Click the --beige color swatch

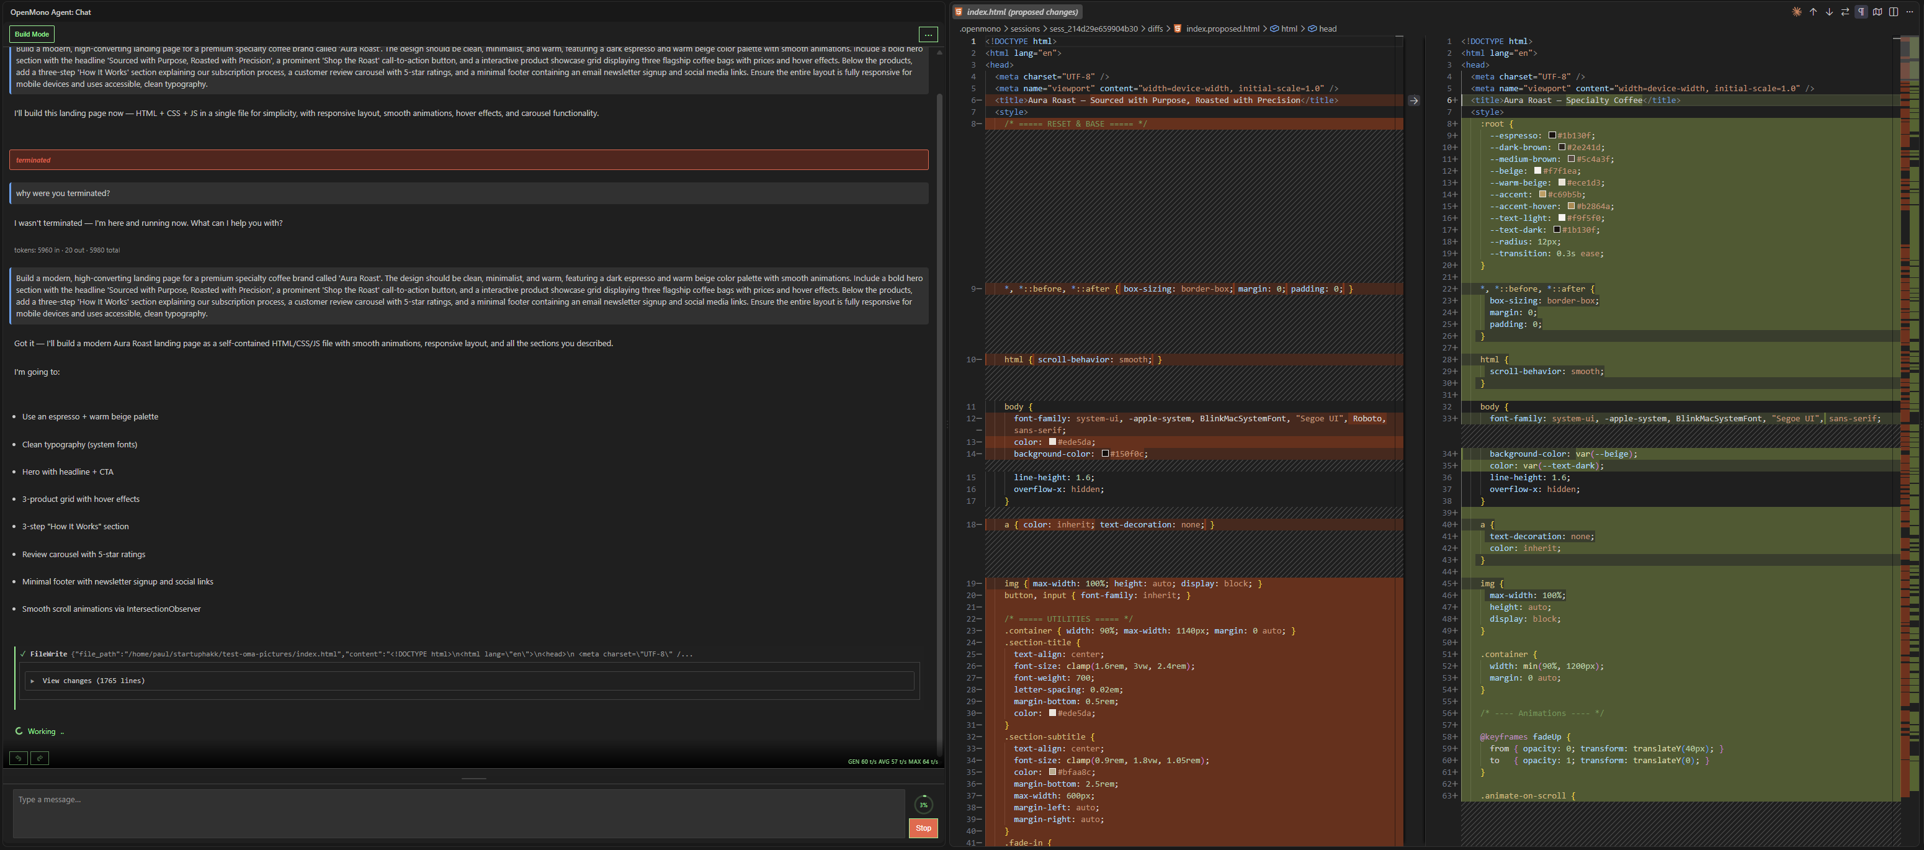click(1537, 171)
